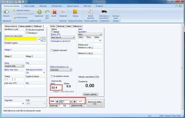
Task: Go to first package button
Action: 57,101
